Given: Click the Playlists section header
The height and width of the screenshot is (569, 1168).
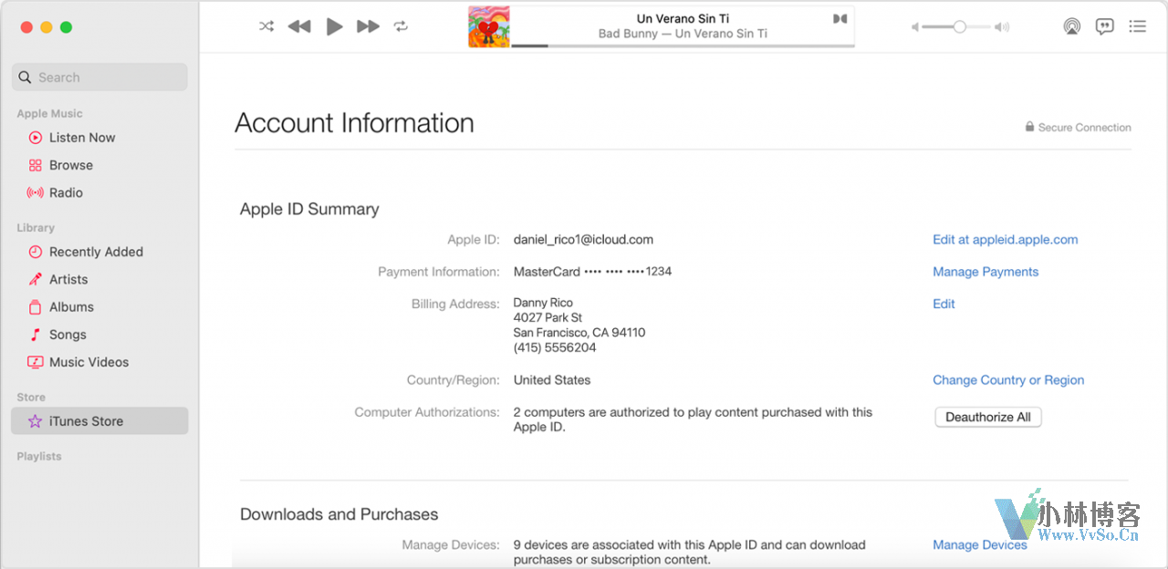Looking at the screenshot, I should (x=39, y=456).
